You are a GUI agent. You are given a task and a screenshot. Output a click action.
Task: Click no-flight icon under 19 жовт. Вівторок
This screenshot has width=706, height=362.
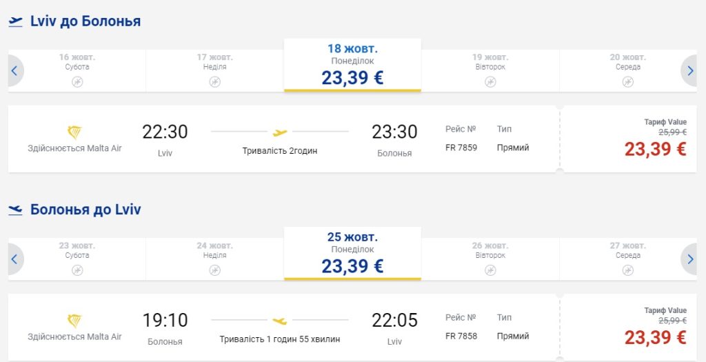point(490,81)
